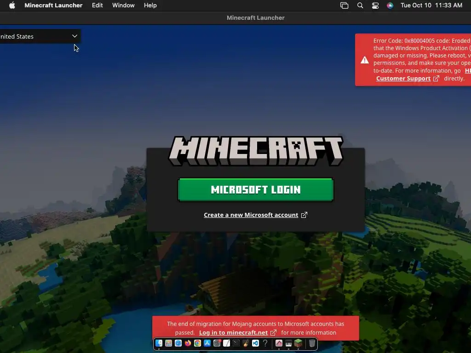Click the Microsoft Login button
This screenshot has height=353, width=471.
(256, 190)
